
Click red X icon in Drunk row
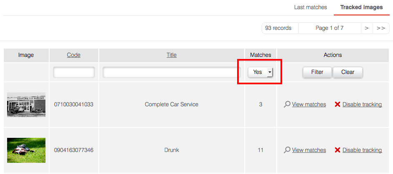click(x=338, y=150)
